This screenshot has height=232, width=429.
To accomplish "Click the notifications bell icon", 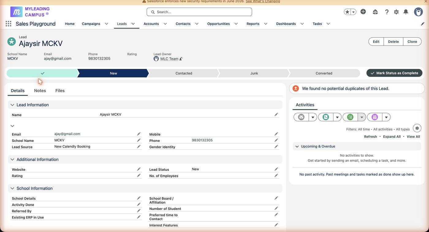I will click(406, 12).
